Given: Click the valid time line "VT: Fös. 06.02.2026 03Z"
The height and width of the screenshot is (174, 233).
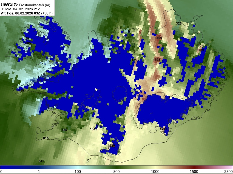Looking at the screenshot, I should pos(20,13).
